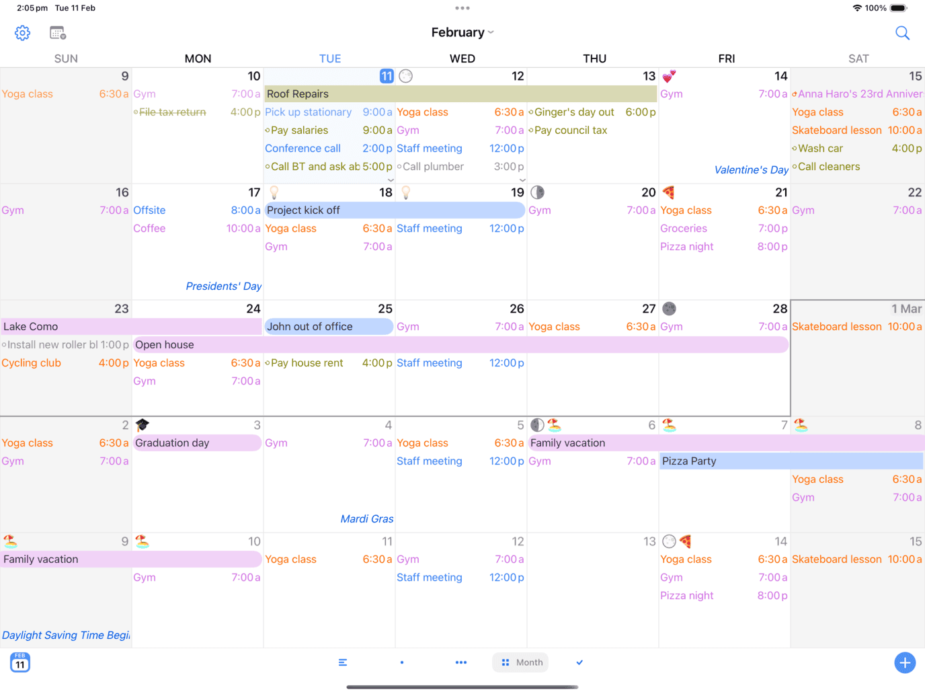
Task: Open Pick up stationary event
Action: click(x=329, y=112)
